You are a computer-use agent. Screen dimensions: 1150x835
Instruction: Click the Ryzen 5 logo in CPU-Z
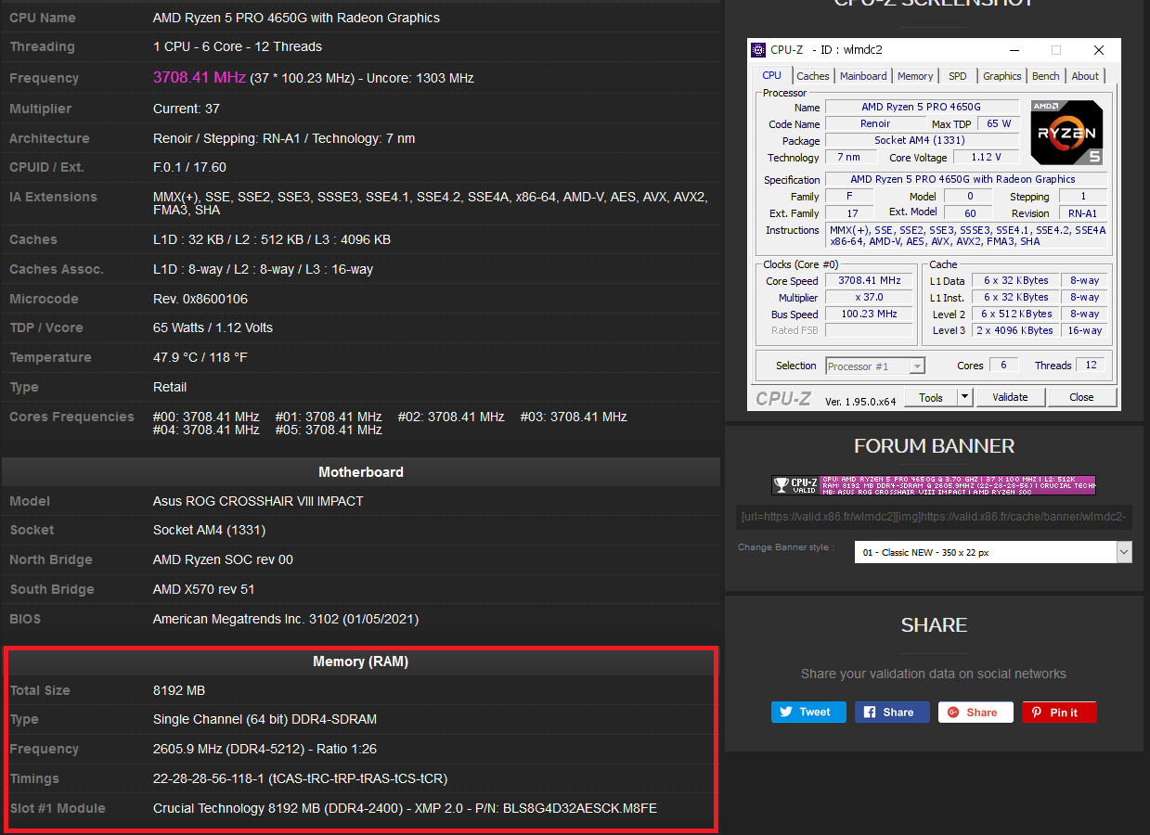[x=1066, y=133]
